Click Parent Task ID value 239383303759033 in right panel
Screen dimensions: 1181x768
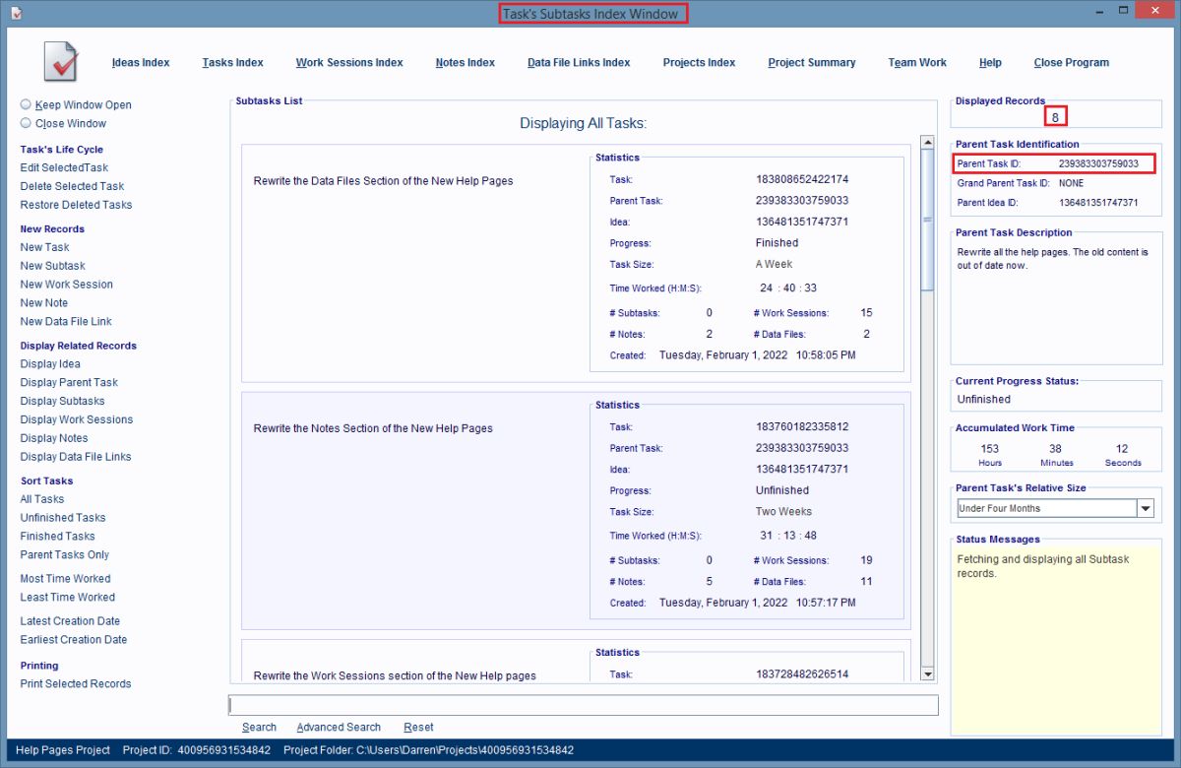point(1098,164)
